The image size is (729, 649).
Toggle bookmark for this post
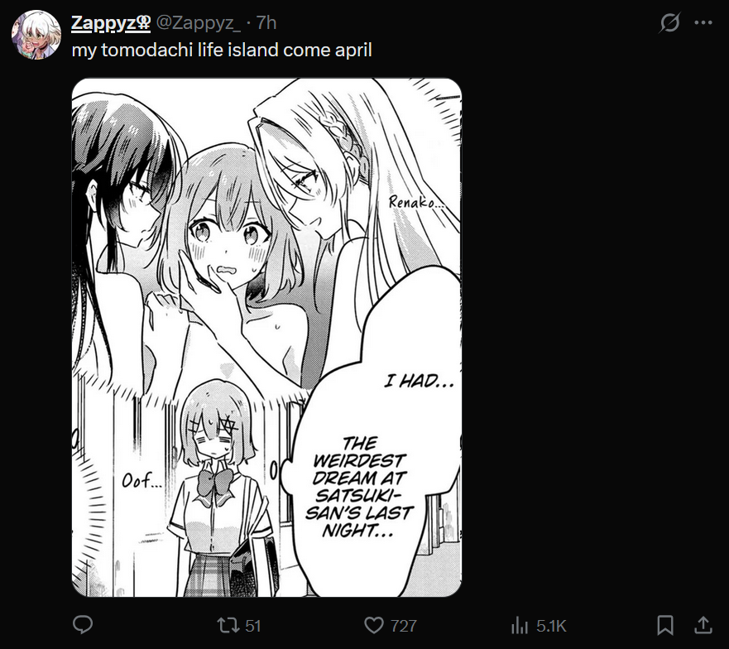665,625
